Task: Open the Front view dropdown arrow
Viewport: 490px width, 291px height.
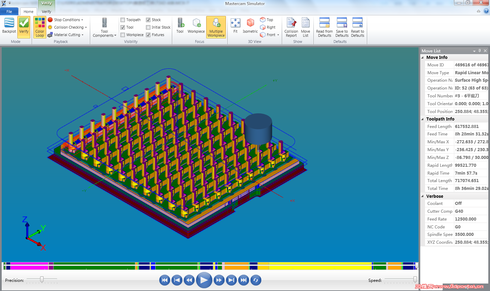Action: tap(278, 35)
